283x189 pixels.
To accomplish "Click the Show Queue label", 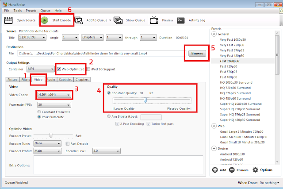I will (136, 20).
